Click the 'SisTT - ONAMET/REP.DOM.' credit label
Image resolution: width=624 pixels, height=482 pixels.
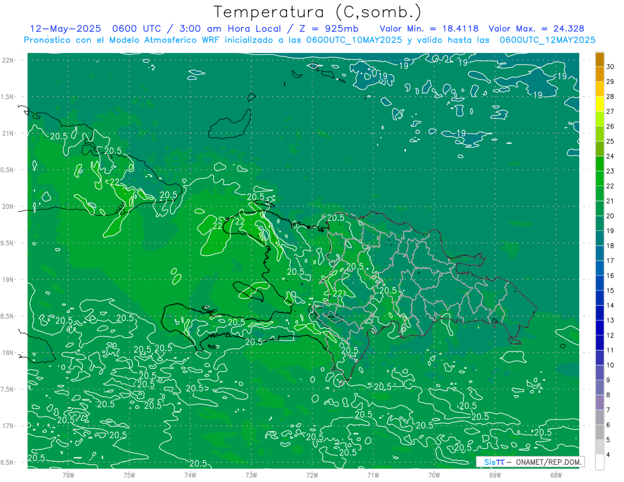[530, 462]
